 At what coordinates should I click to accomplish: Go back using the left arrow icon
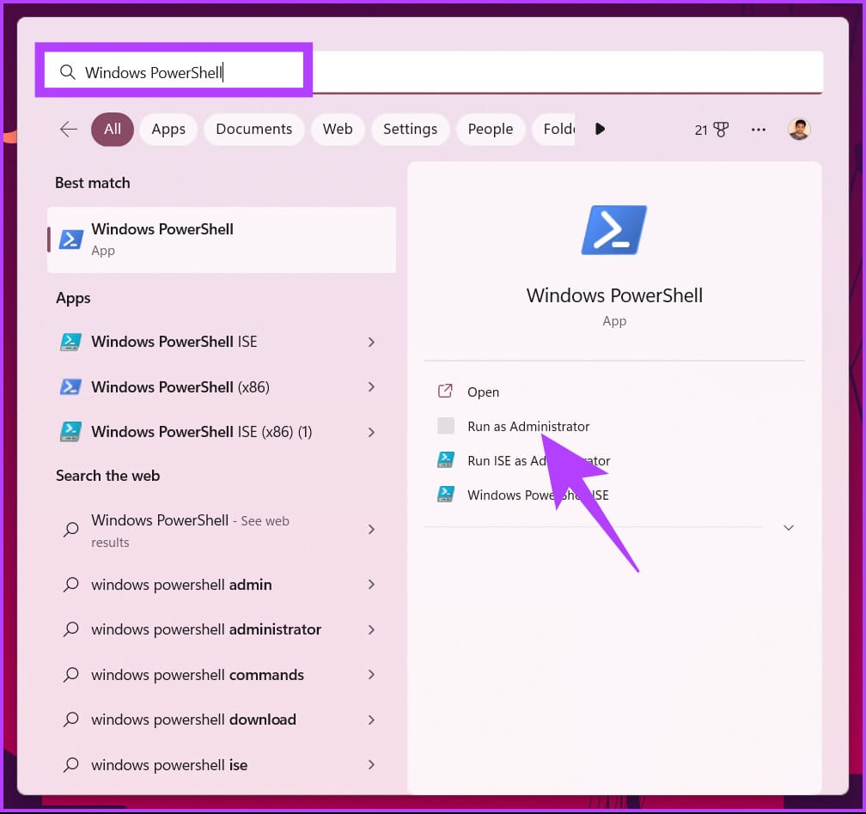[69, 129]
